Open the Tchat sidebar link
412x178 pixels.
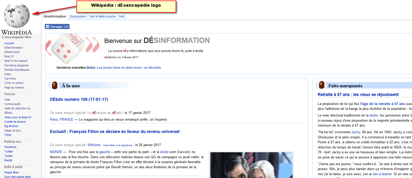(x=8, y=135)
